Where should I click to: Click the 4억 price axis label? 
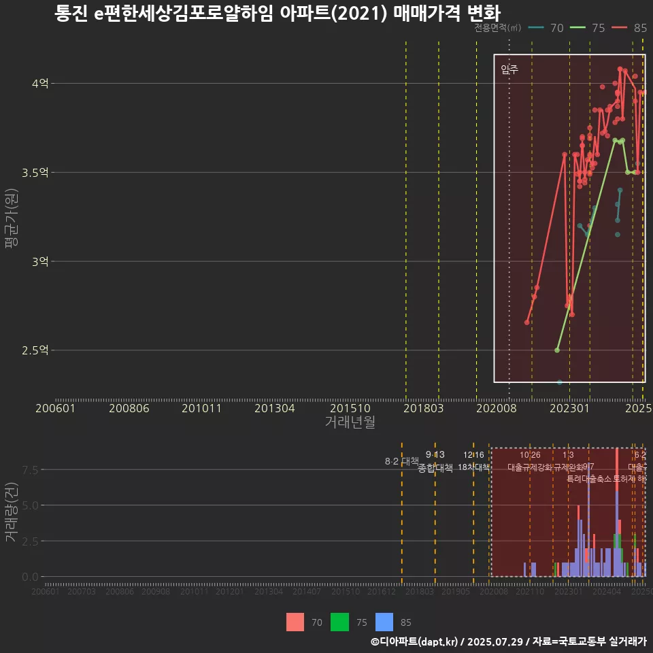click(40, 83)
